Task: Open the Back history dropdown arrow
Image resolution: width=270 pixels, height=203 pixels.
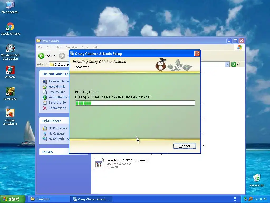Action: [x=55, y=56]
